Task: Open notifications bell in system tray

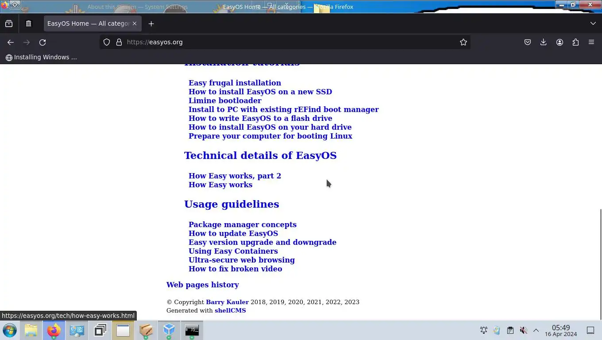Action: pyautogui.click(x=484, y=330)
